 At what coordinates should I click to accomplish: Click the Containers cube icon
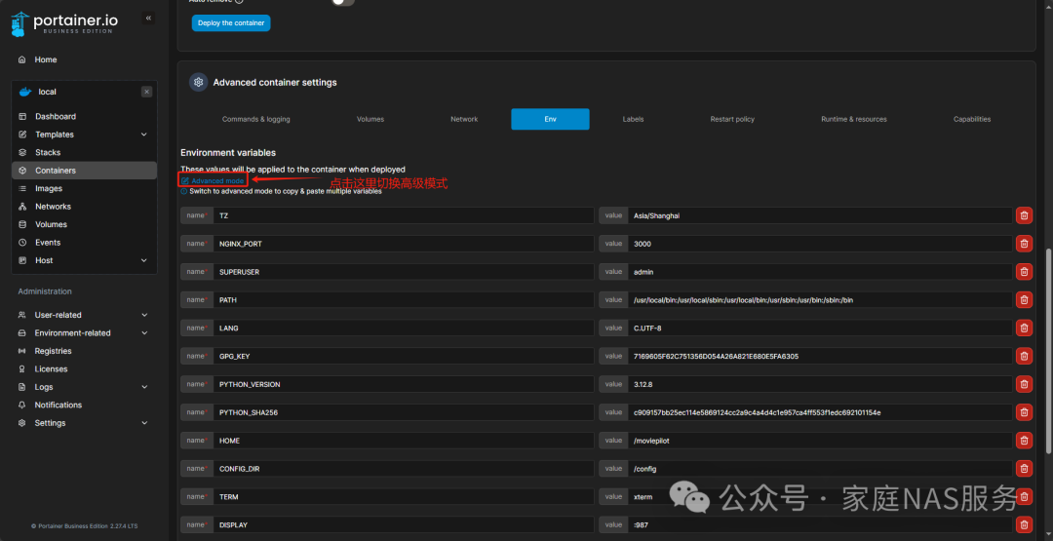22,171
